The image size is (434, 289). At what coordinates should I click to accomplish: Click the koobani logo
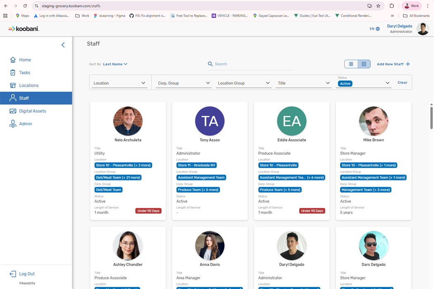tap(24, 29)
